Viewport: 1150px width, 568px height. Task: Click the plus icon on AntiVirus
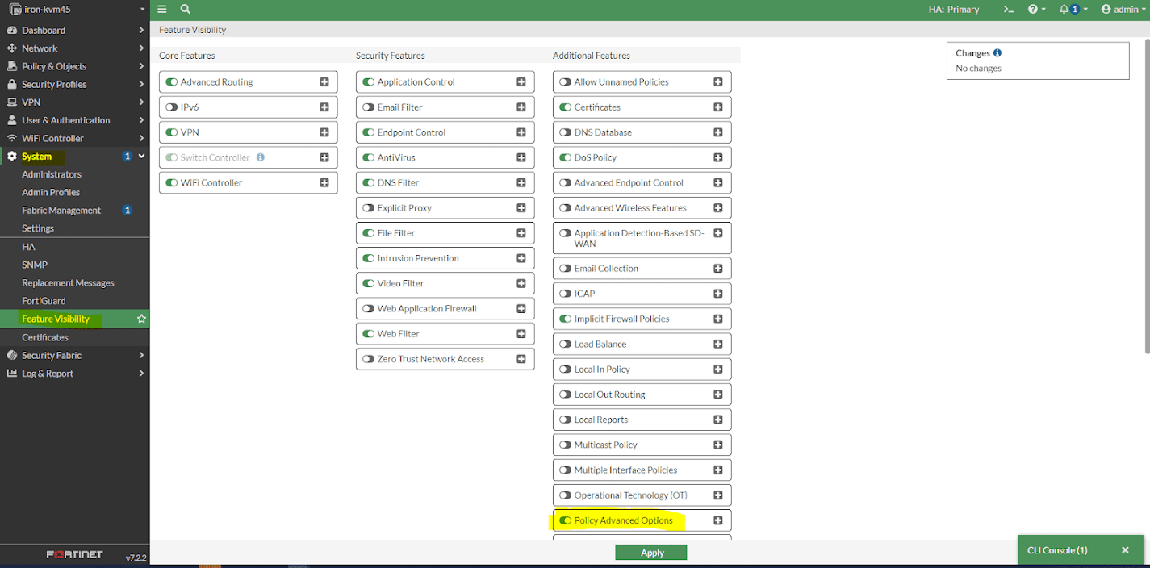(521, 157)
